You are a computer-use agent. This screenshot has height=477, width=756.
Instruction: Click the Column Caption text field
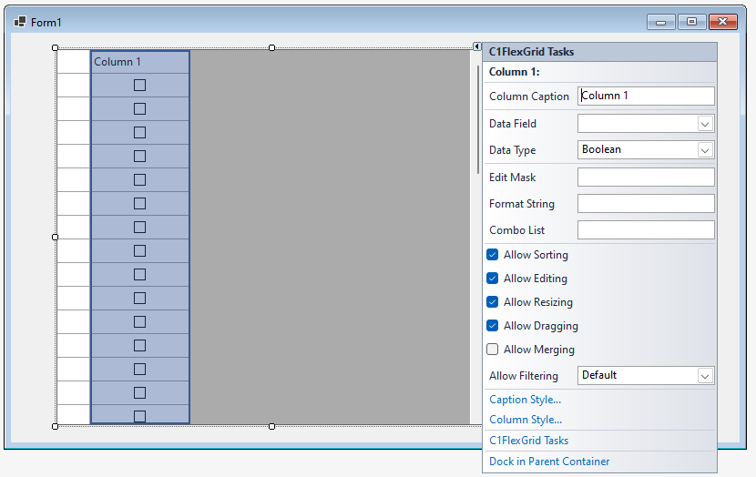(646, 96)
